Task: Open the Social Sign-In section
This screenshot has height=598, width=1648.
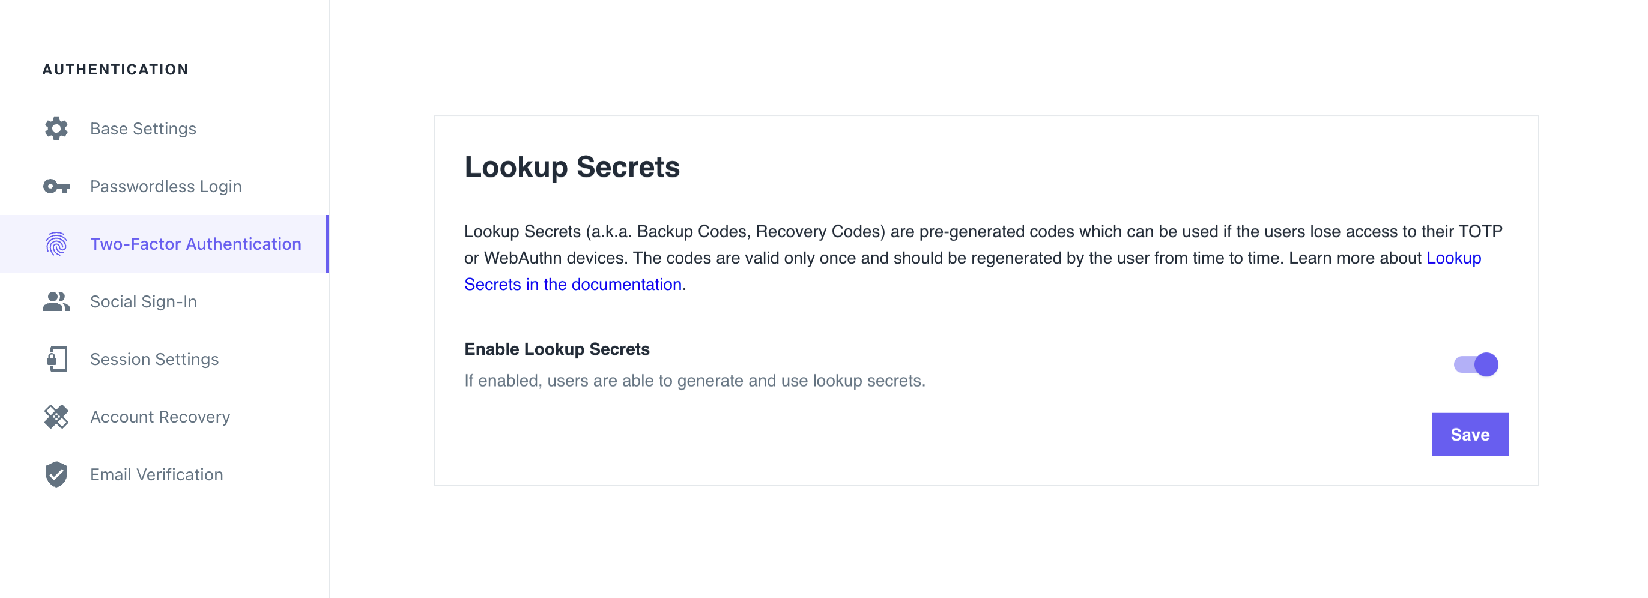Action: [144, 301]
